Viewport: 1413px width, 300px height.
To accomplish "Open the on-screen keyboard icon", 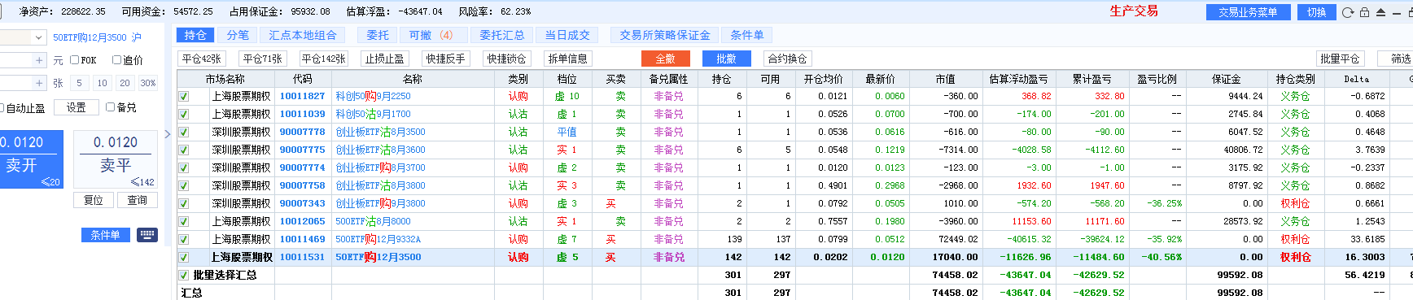I will [x=147, y=235].
